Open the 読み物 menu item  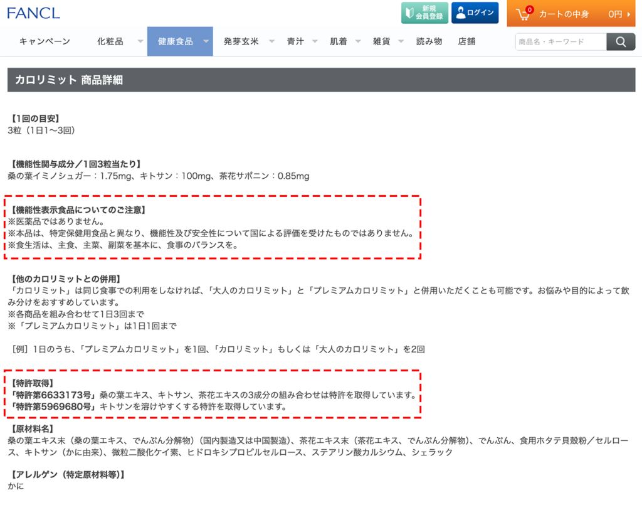(429, 41)
